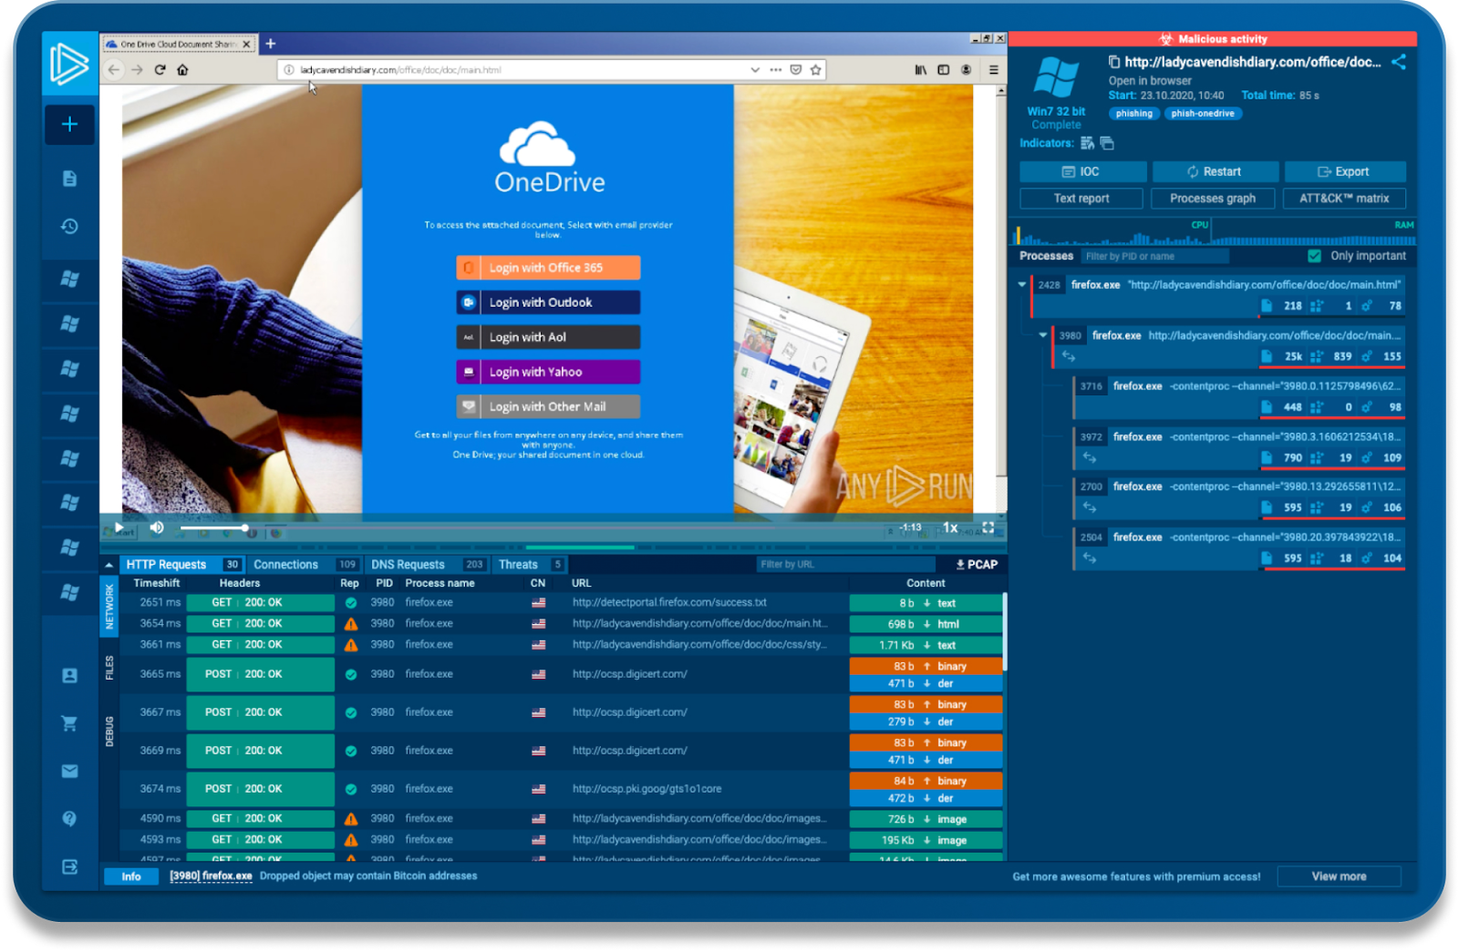Click the second Indicators icon
The image size is (1459, 952).
click(1107, 143)
